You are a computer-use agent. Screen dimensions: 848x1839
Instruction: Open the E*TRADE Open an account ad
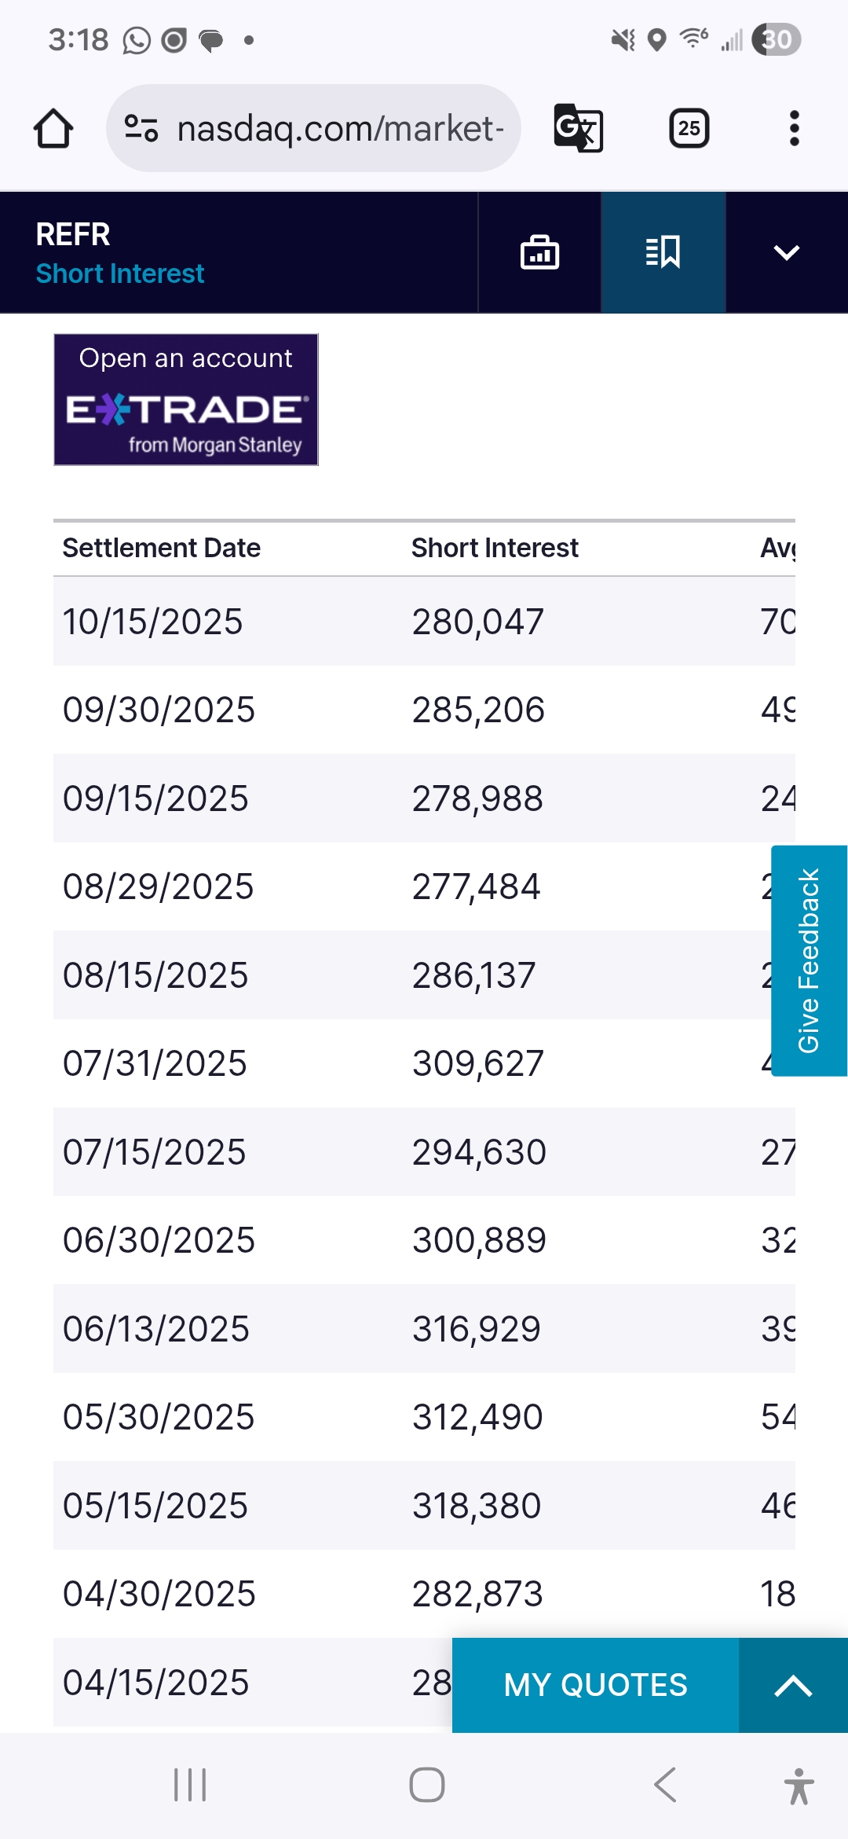point(186,400)
